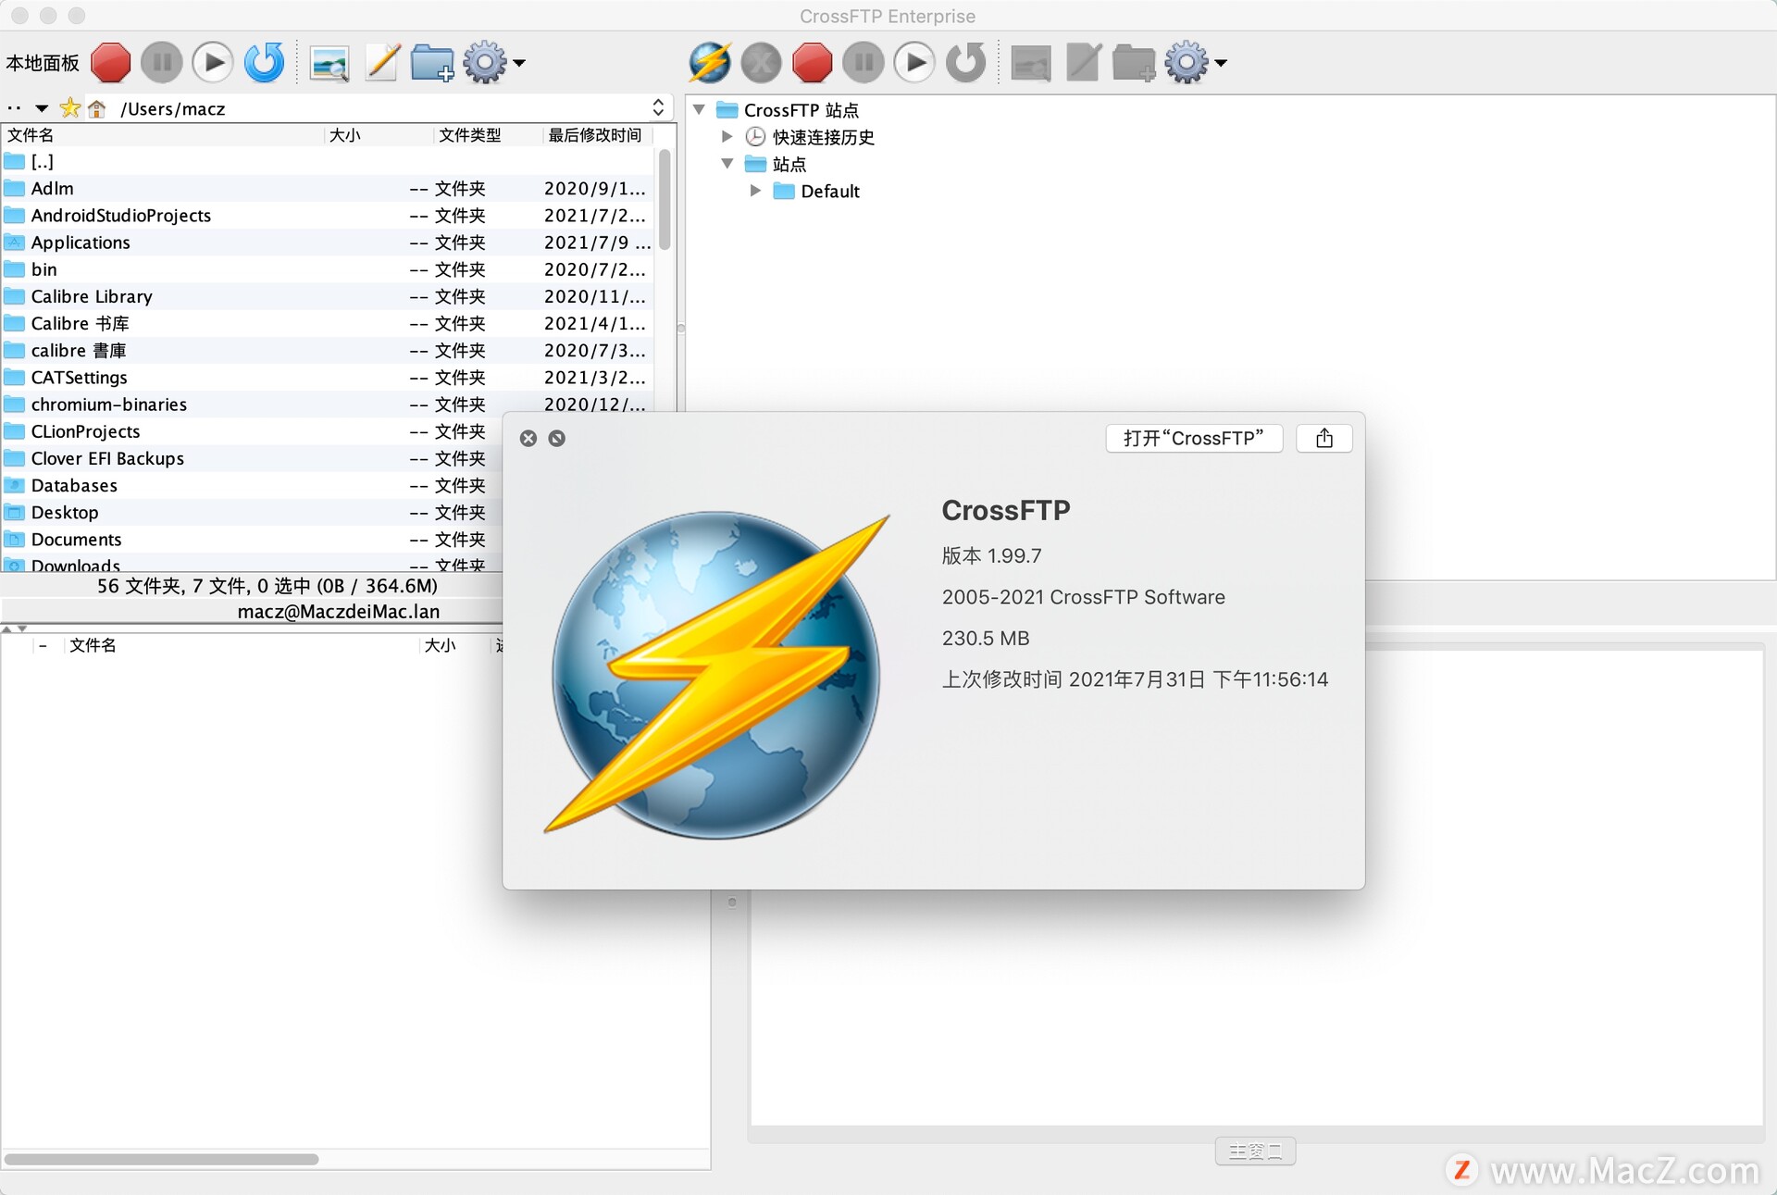Viewport: 1777px width, 1195px height.
Task: Open dropdown arrow next to remote gear icon
Action: click(x=1221, y=63)
